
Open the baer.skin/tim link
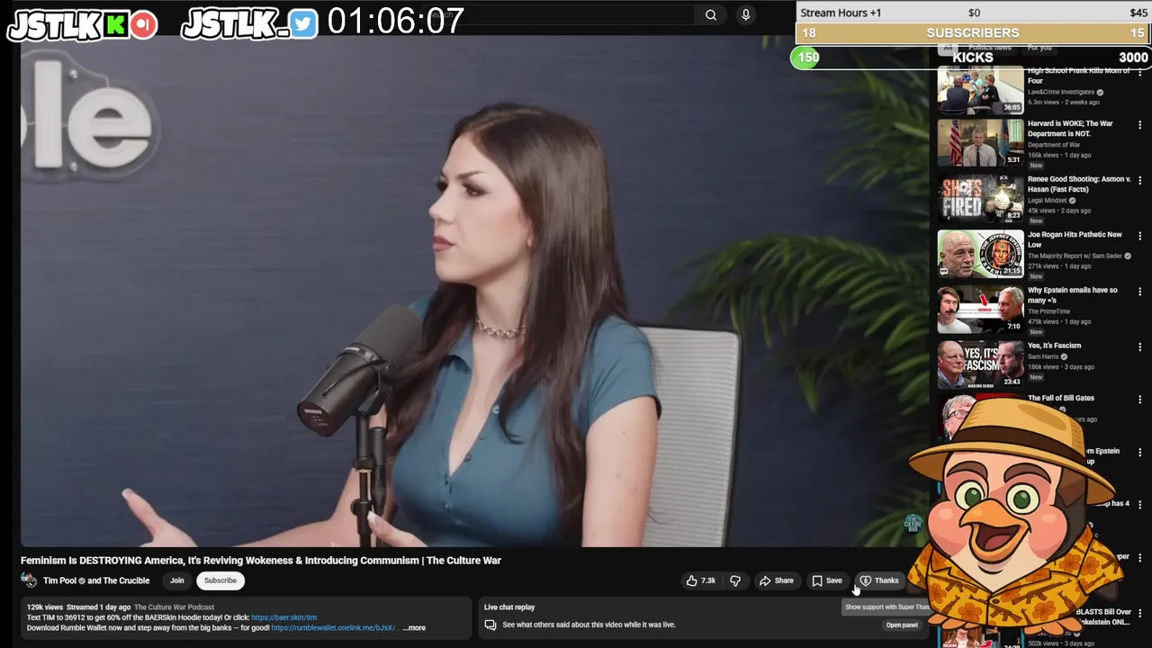point(284,617)
